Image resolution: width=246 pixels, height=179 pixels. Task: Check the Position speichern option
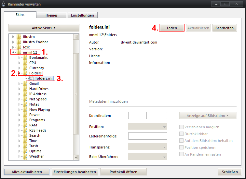coord(182,147)
